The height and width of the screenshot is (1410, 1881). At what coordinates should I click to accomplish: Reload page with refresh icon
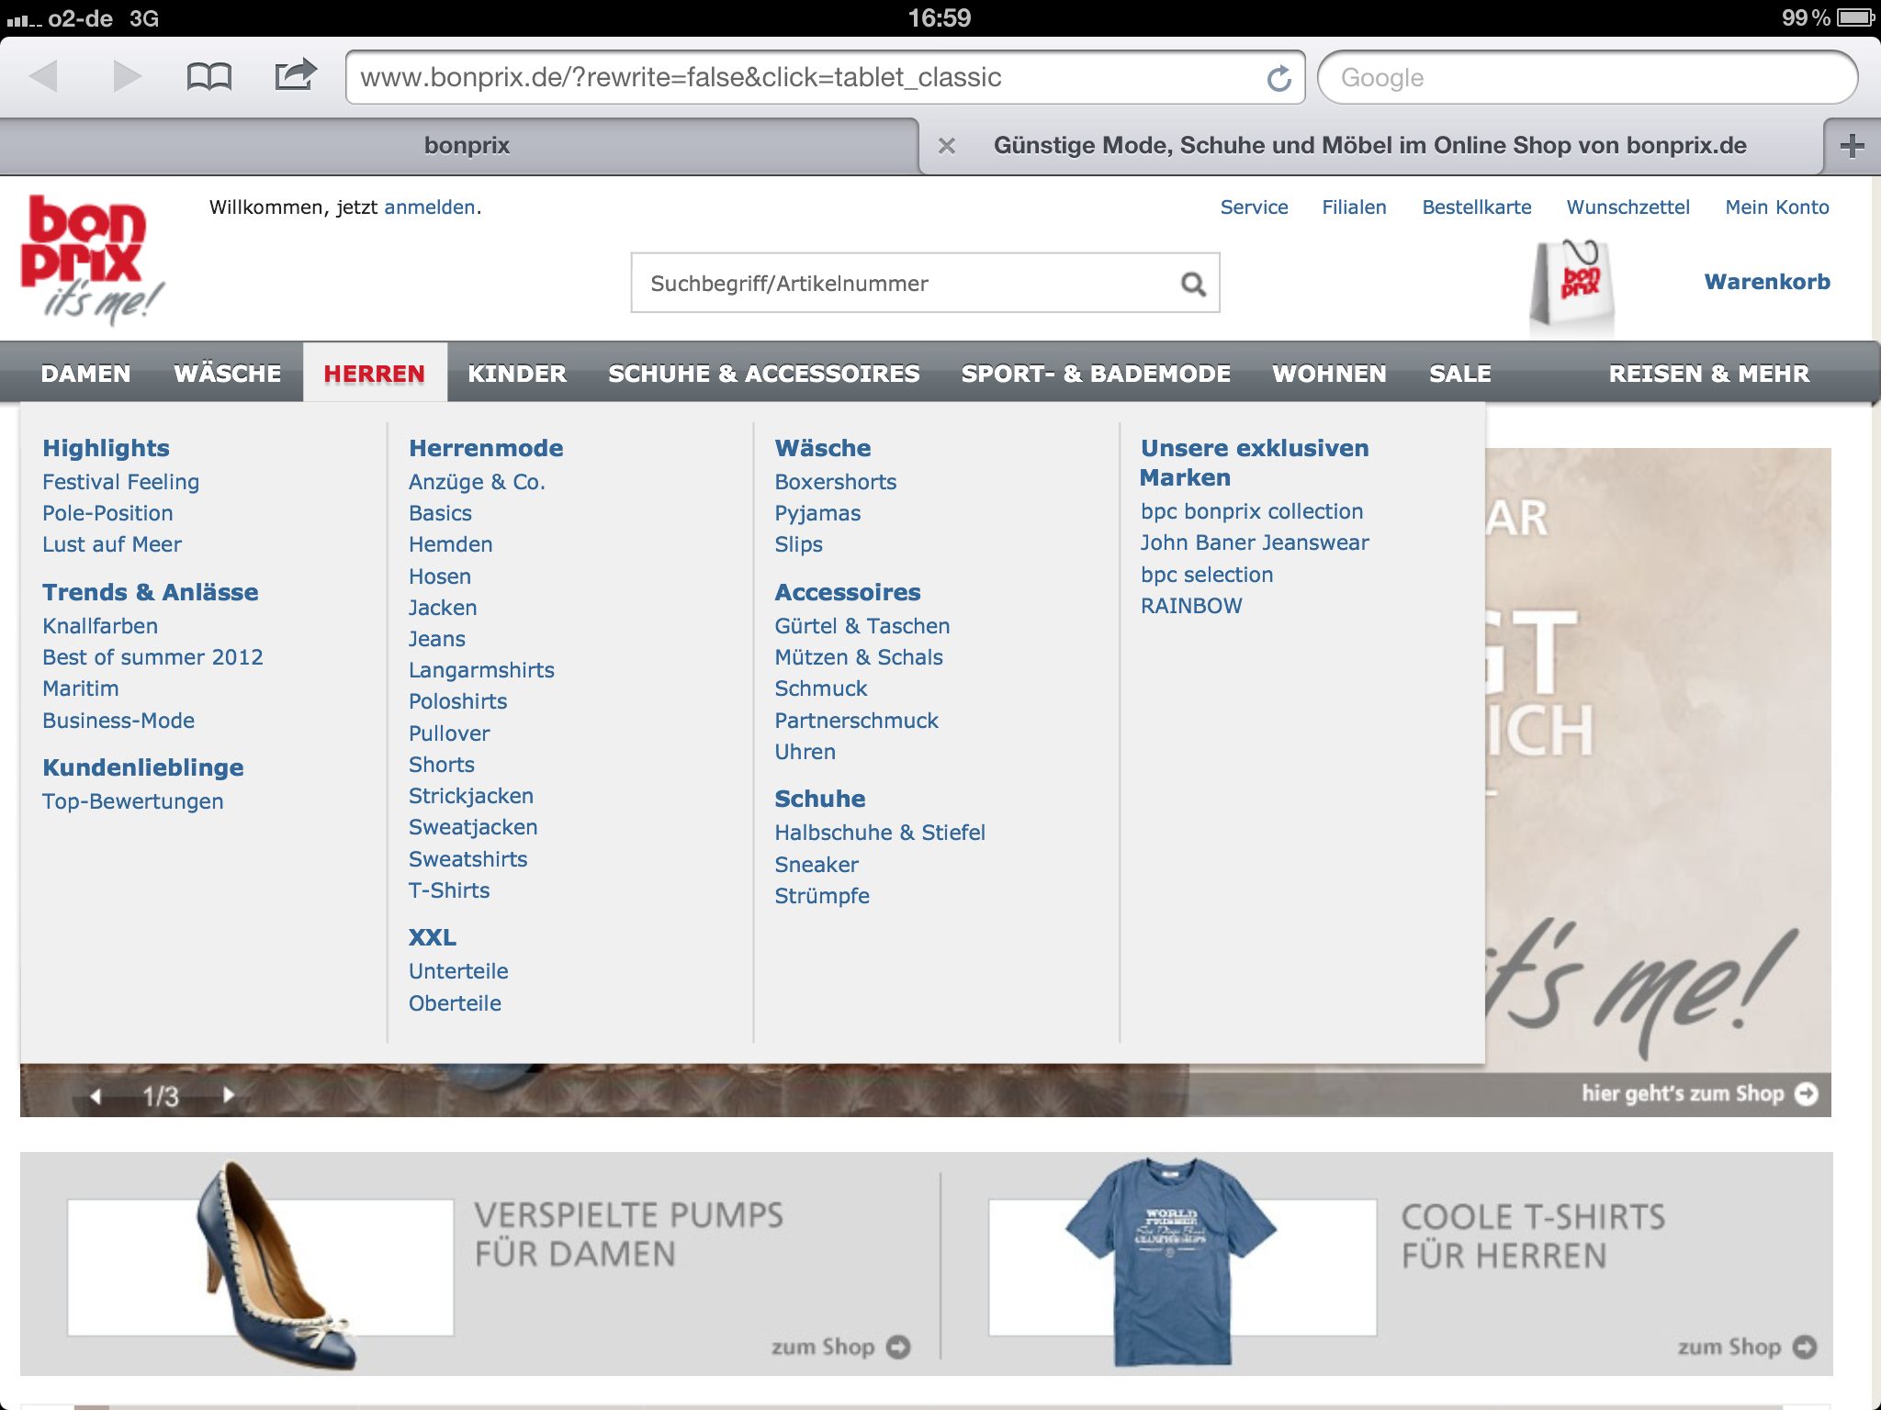pyautogui.click(x=1278, y=78)
